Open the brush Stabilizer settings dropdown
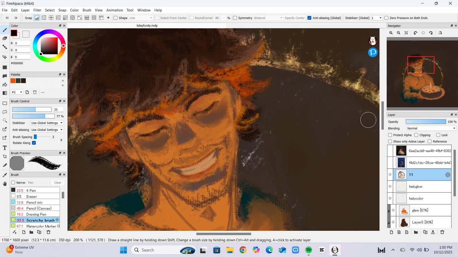This screenshot has width=458, height=257. coord(47,123)
